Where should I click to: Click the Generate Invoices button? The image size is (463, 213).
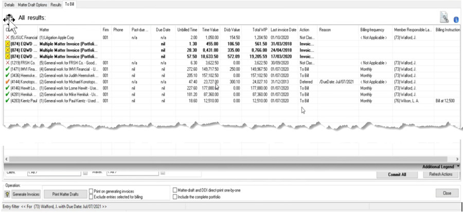click(26, 194)
